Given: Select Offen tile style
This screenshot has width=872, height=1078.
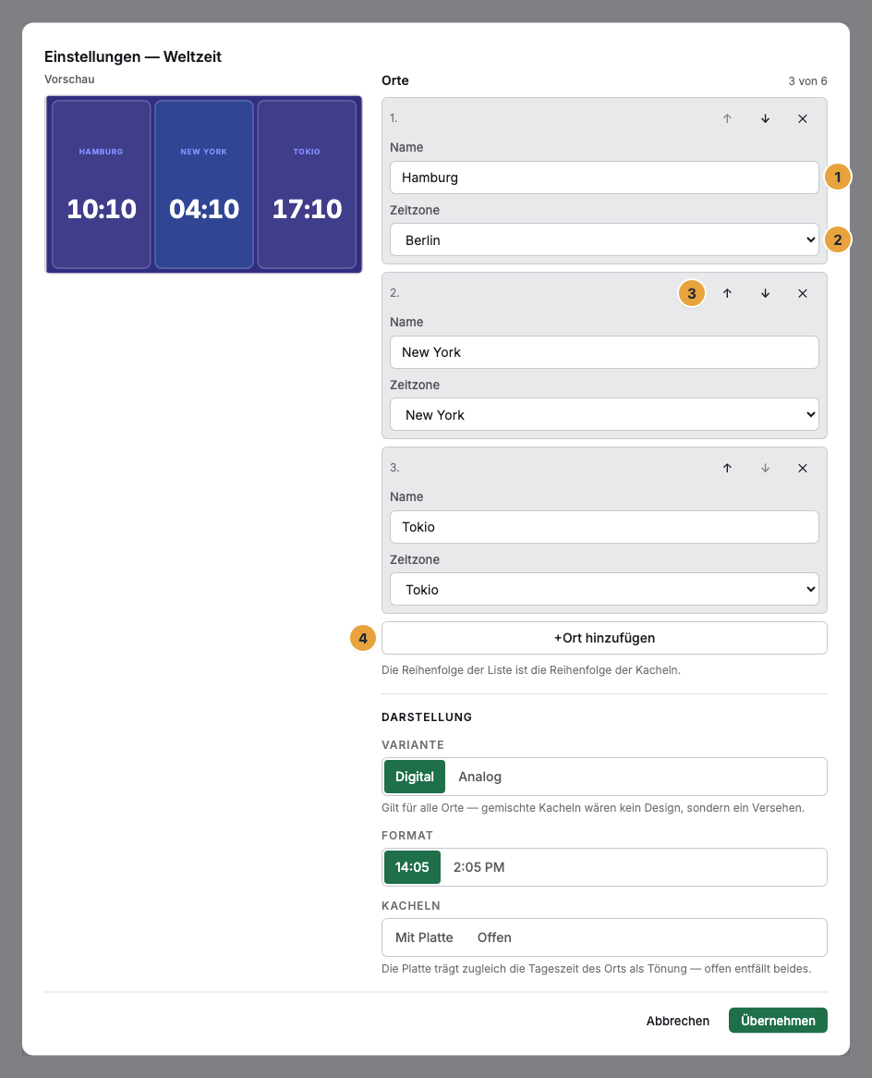Looking at the screenshot, I should click(494, 937).
